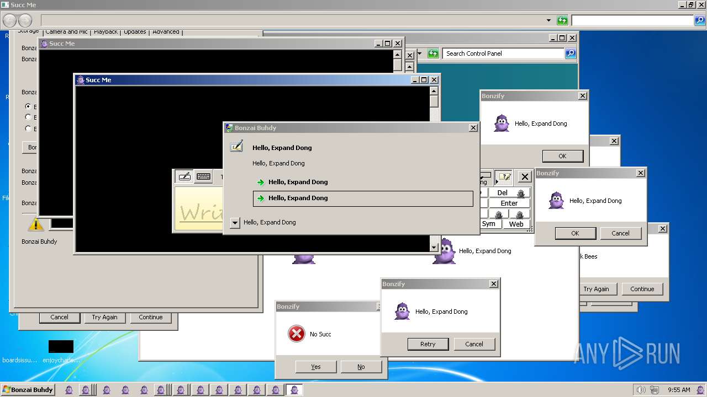Switch to the Updates tab
Viewport: 707px width, 397px height.
coord(135,32)
